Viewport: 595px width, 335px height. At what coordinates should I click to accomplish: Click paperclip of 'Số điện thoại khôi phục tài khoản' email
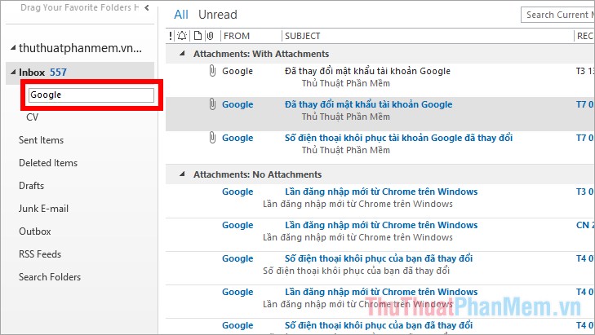coord(212,137)
